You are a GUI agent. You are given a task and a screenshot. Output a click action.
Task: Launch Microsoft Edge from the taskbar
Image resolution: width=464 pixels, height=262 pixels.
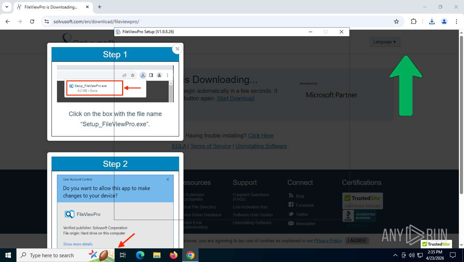coord(140,255)
